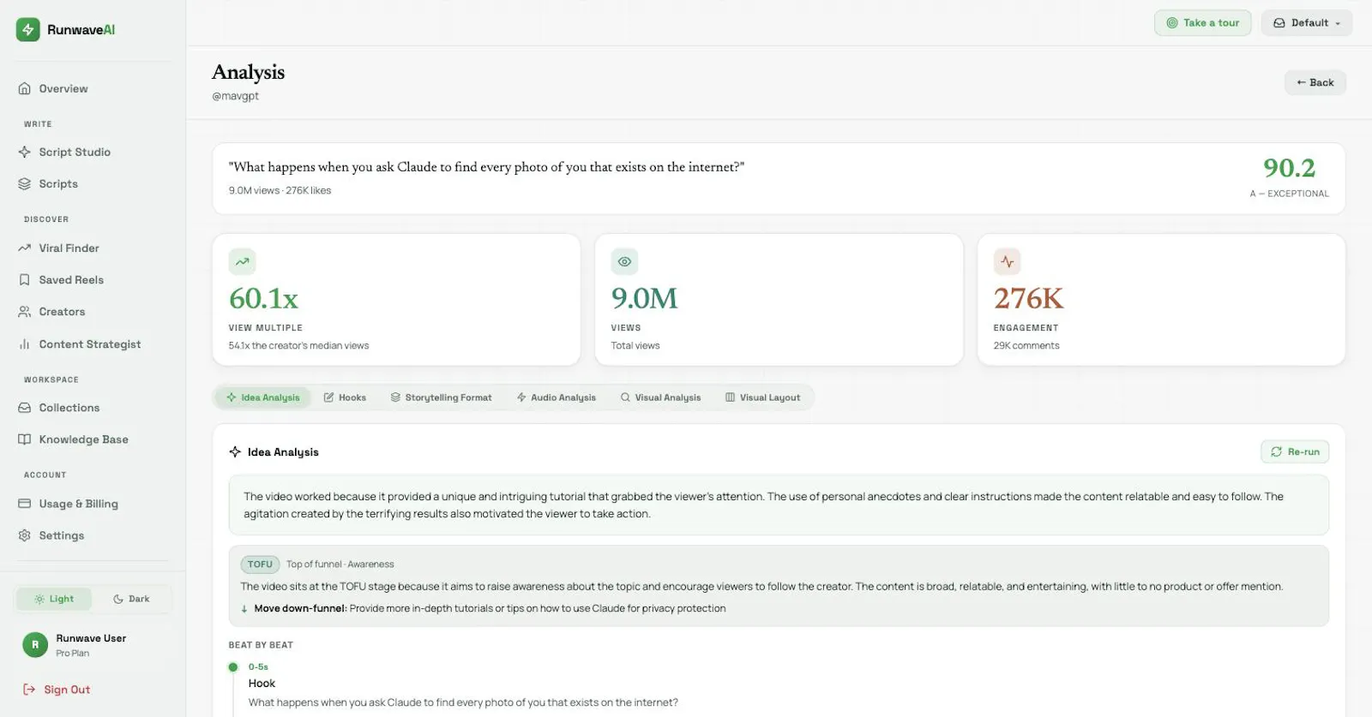Switch to the Storytelling Format tab
Screen dimensions: 1372x717
[x=442, y=397]
